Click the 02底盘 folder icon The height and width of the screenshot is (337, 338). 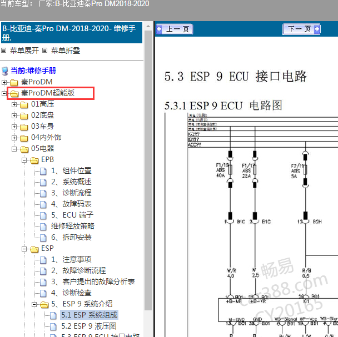click(x=24, y=116)
